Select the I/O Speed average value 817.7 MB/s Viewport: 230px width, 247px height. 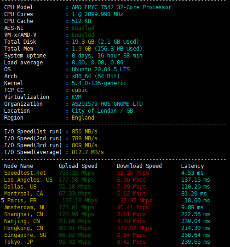88,152
